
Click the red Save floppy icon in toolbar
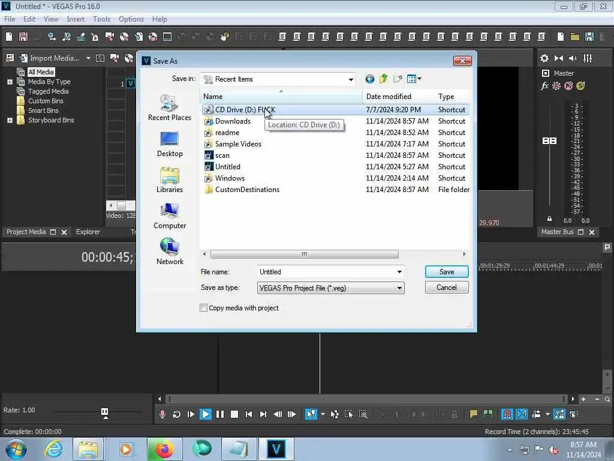click(23, 37)
